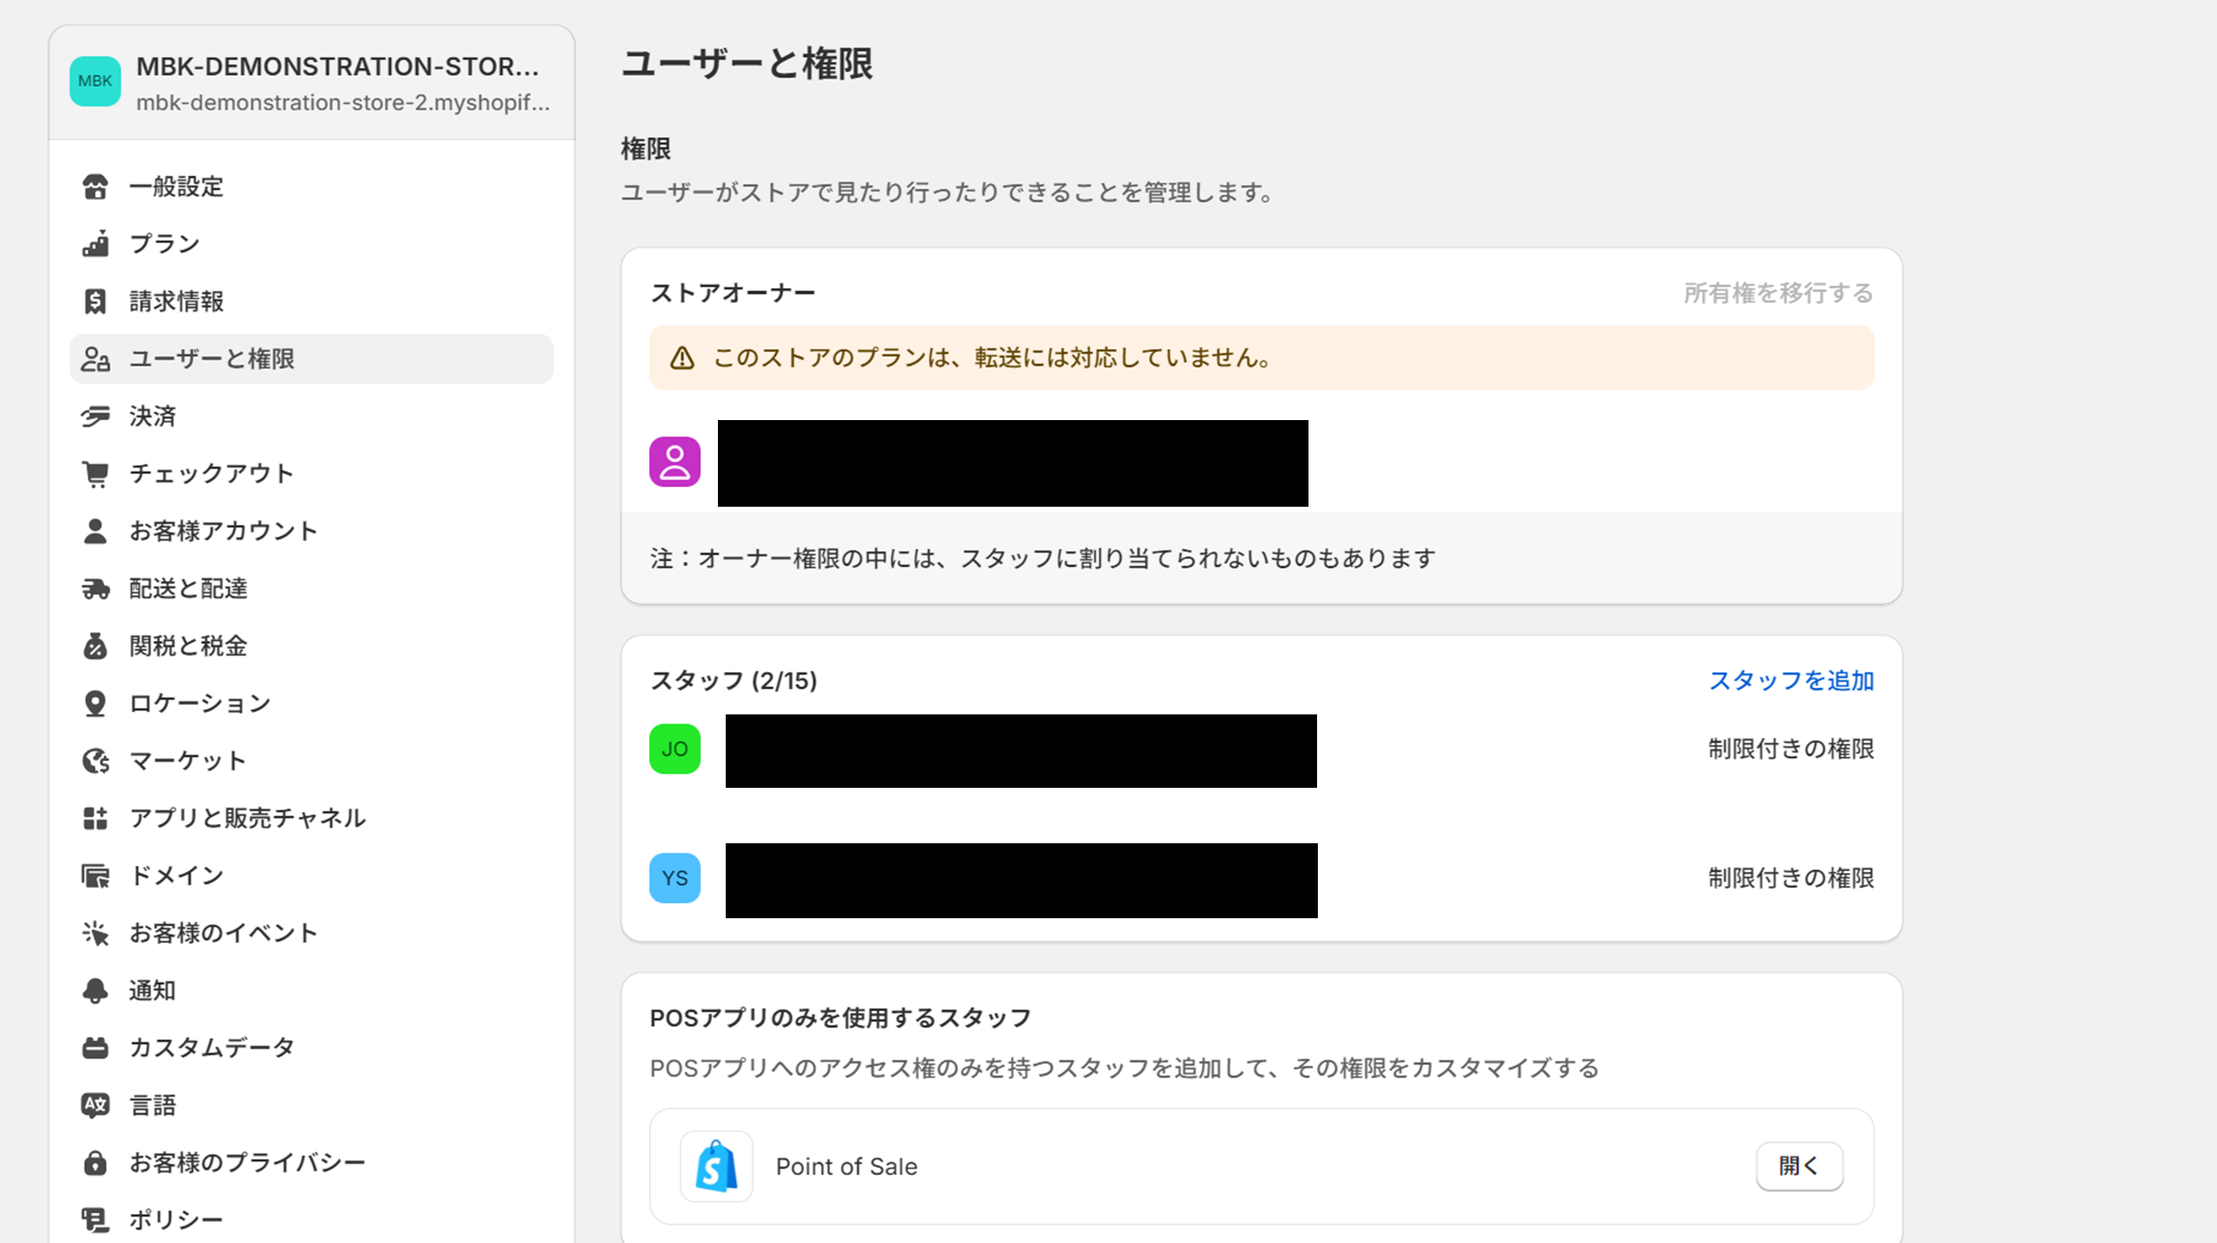Open アプリと販売チャネル settings

click(247, 818)
